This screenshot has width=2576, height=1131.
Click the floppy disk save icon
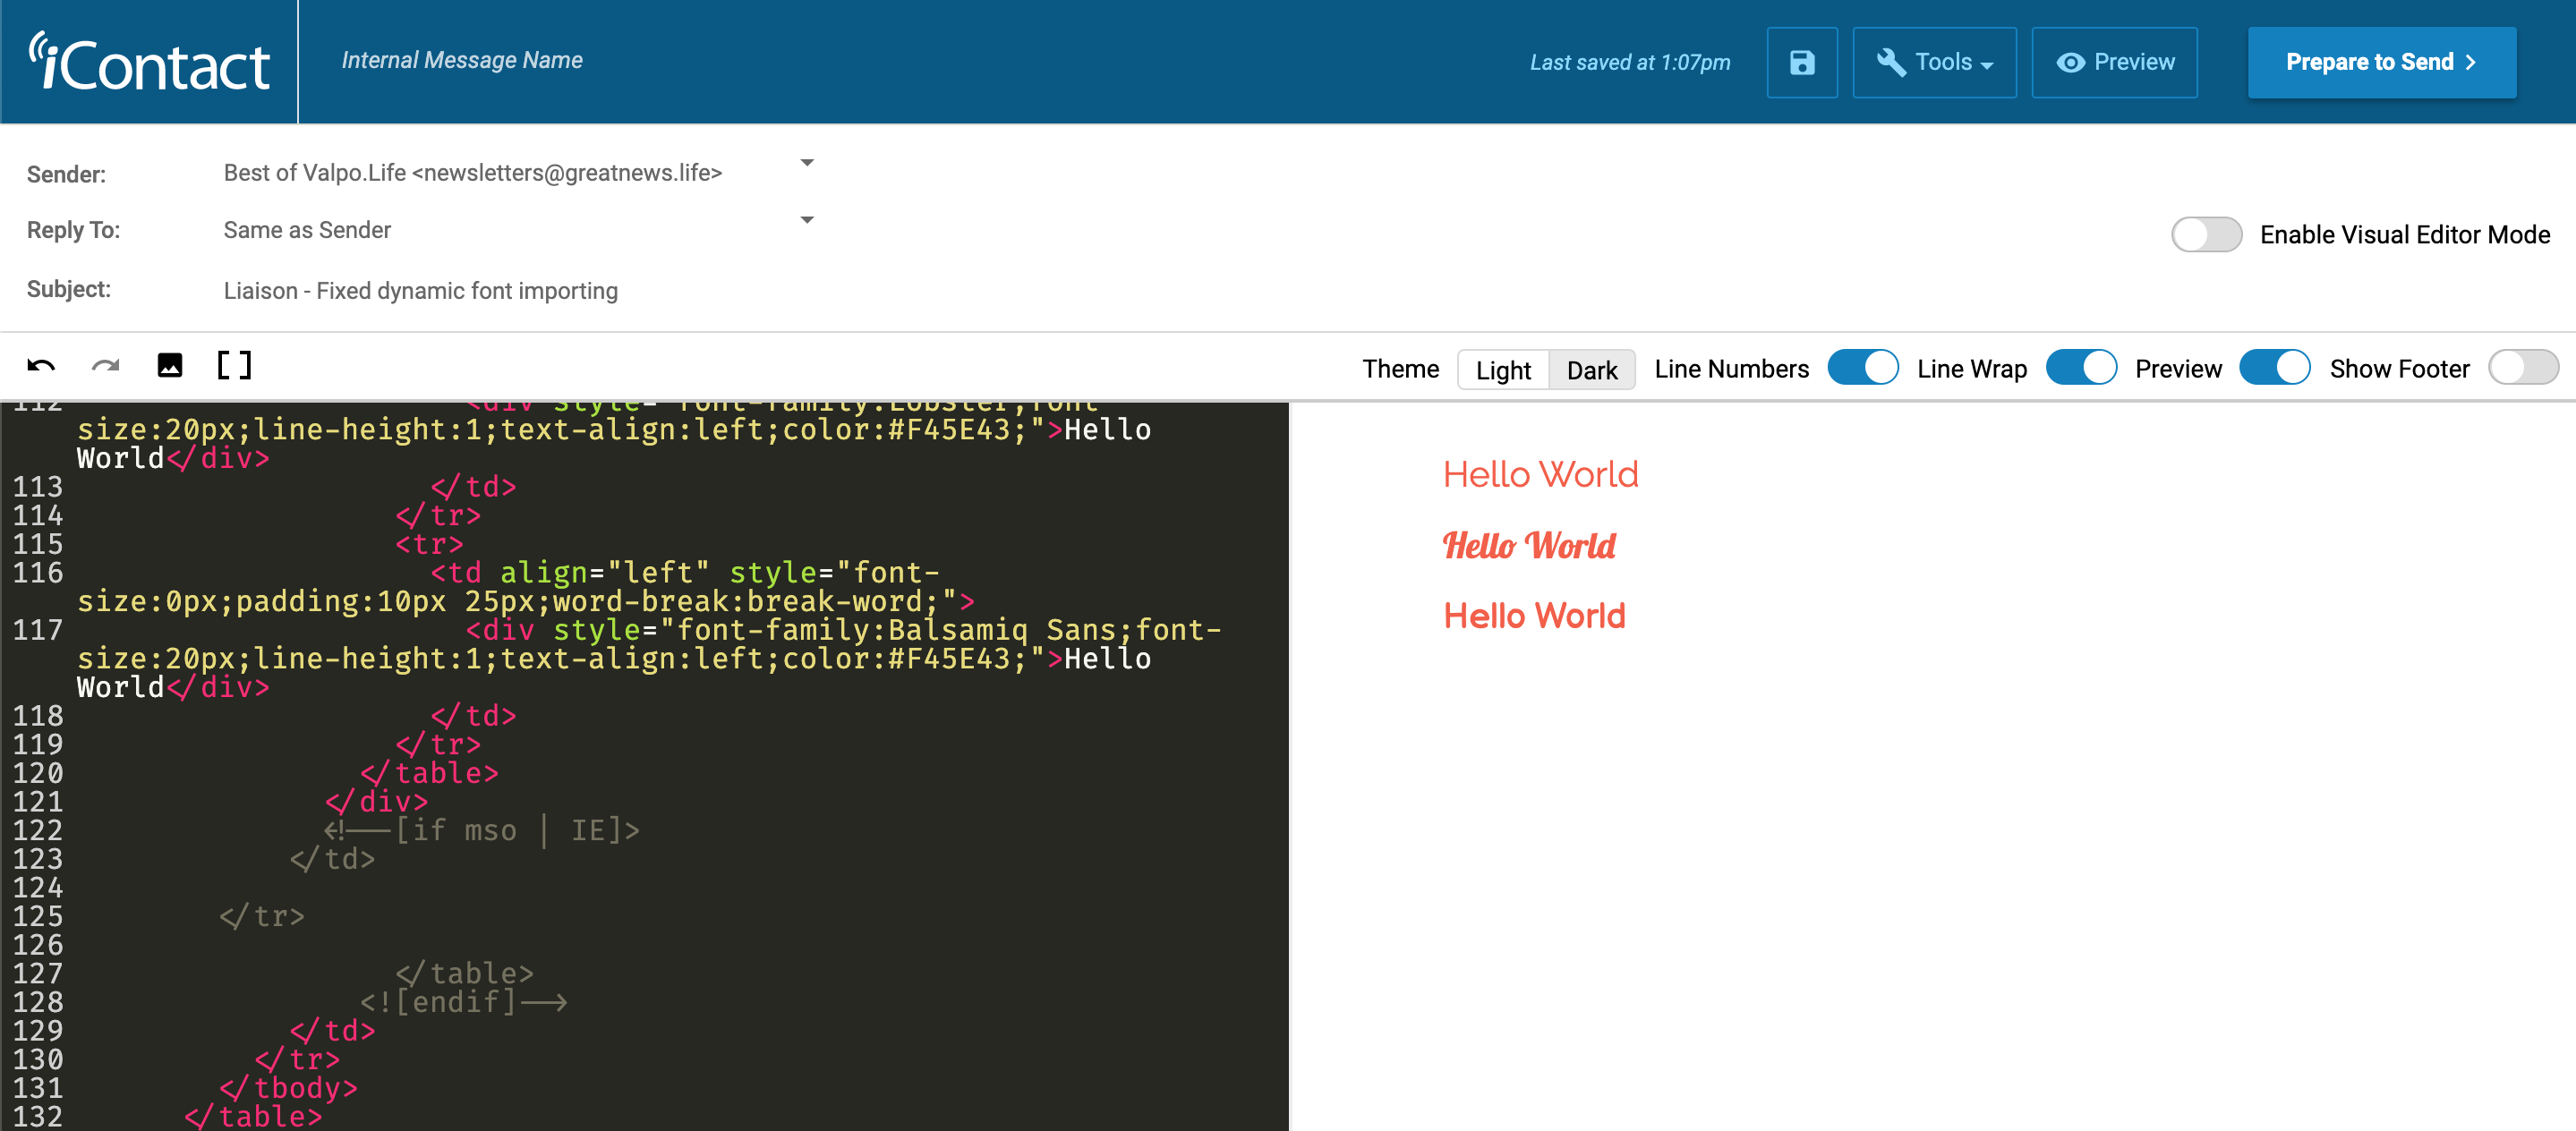1801,63
